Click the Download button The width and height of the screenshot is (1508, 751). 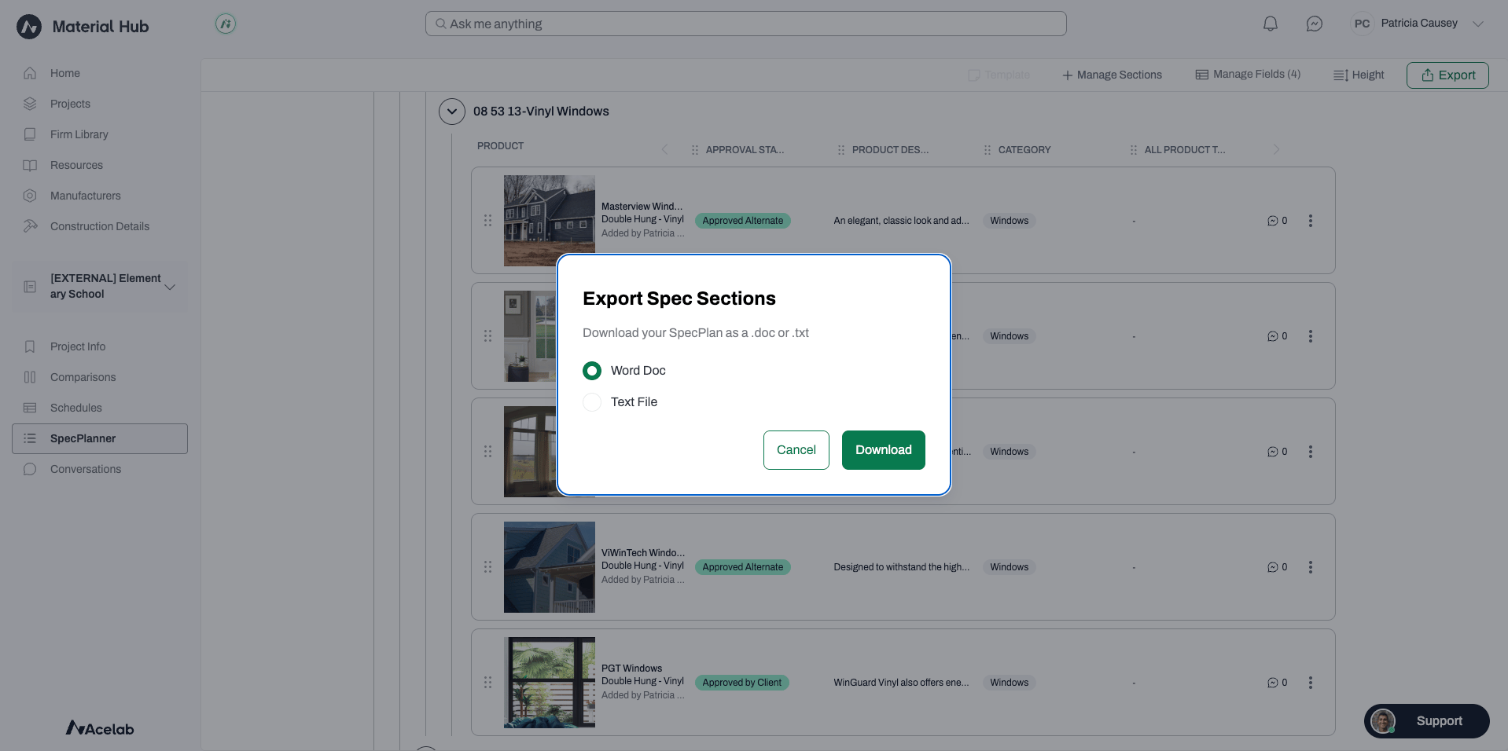point(883,450)
